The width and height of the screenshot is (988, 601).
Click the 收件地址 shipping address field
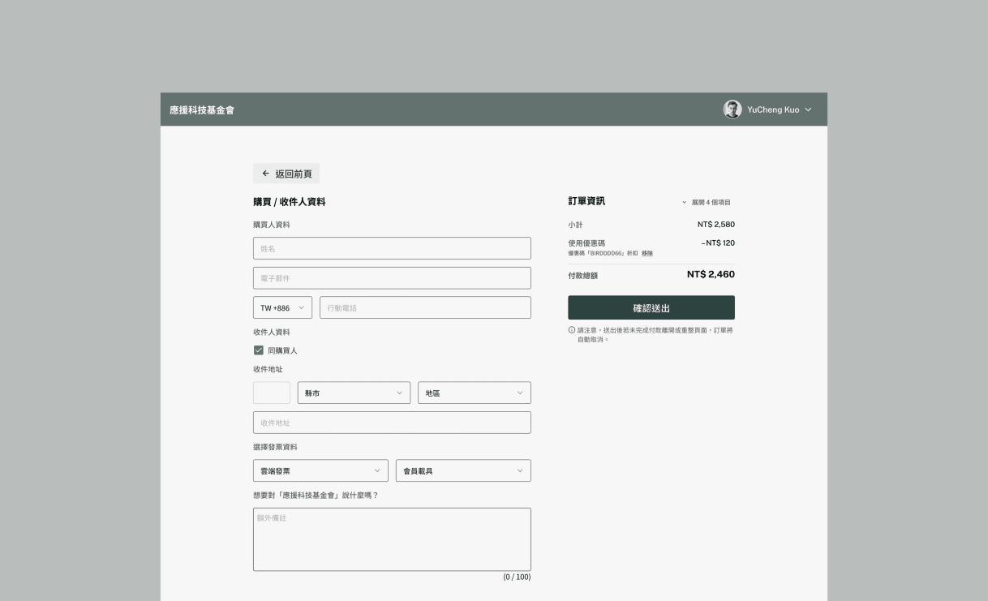(392, 422)
